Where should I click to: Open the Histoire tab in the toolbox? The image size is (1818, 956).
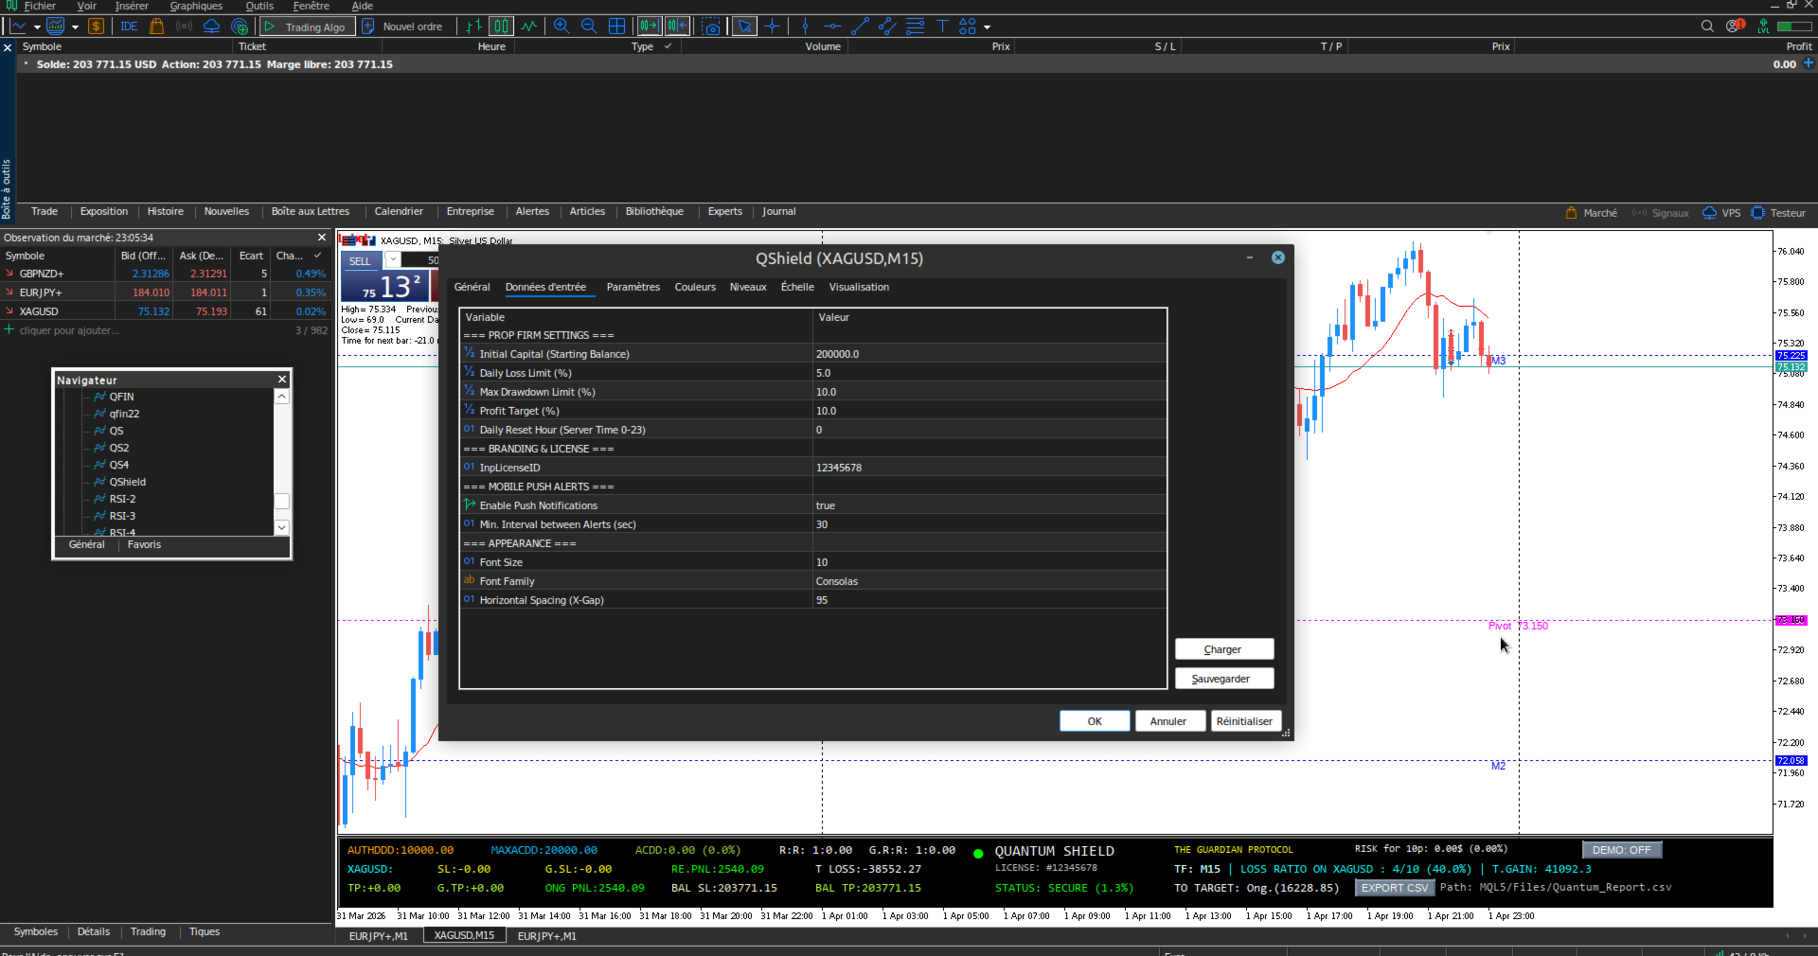tap(166, 211)
